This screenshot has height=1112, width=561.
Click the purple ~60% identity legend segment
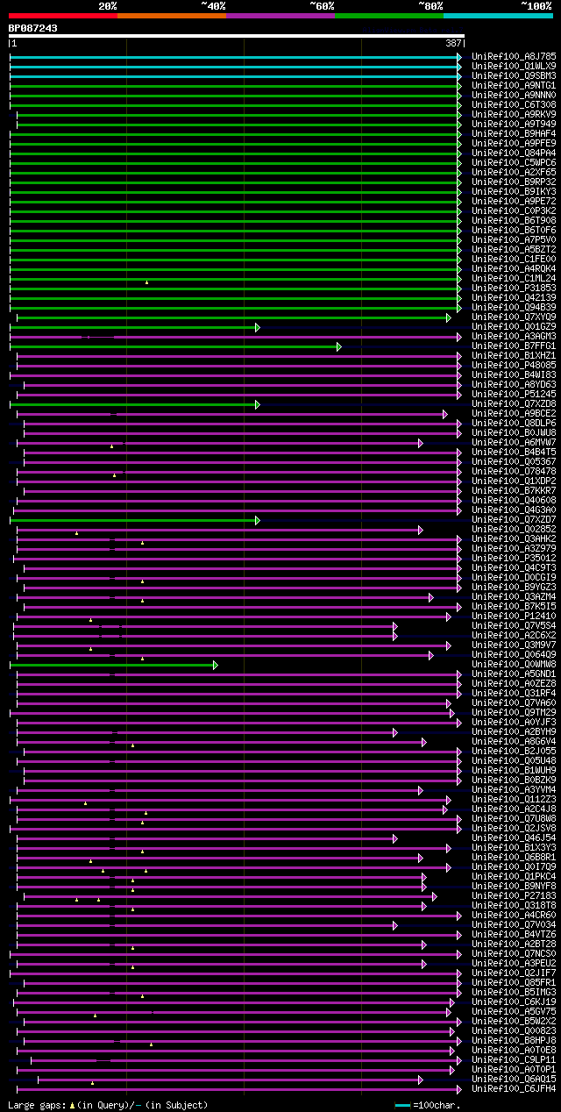(x=280, y=15)
